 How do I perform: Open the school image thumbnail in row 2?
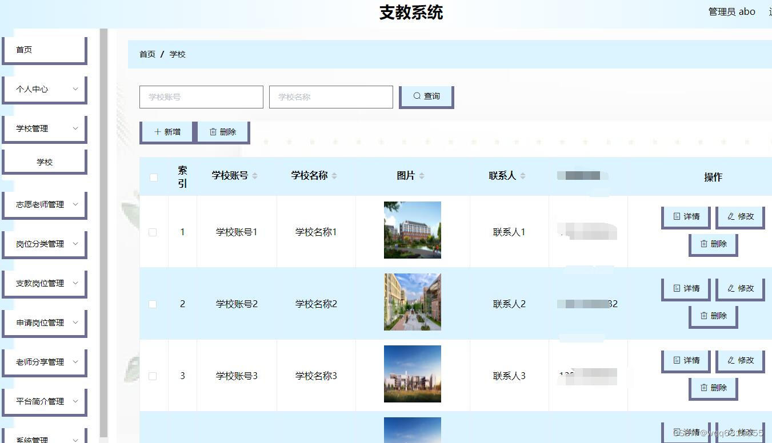click(413, 302)
